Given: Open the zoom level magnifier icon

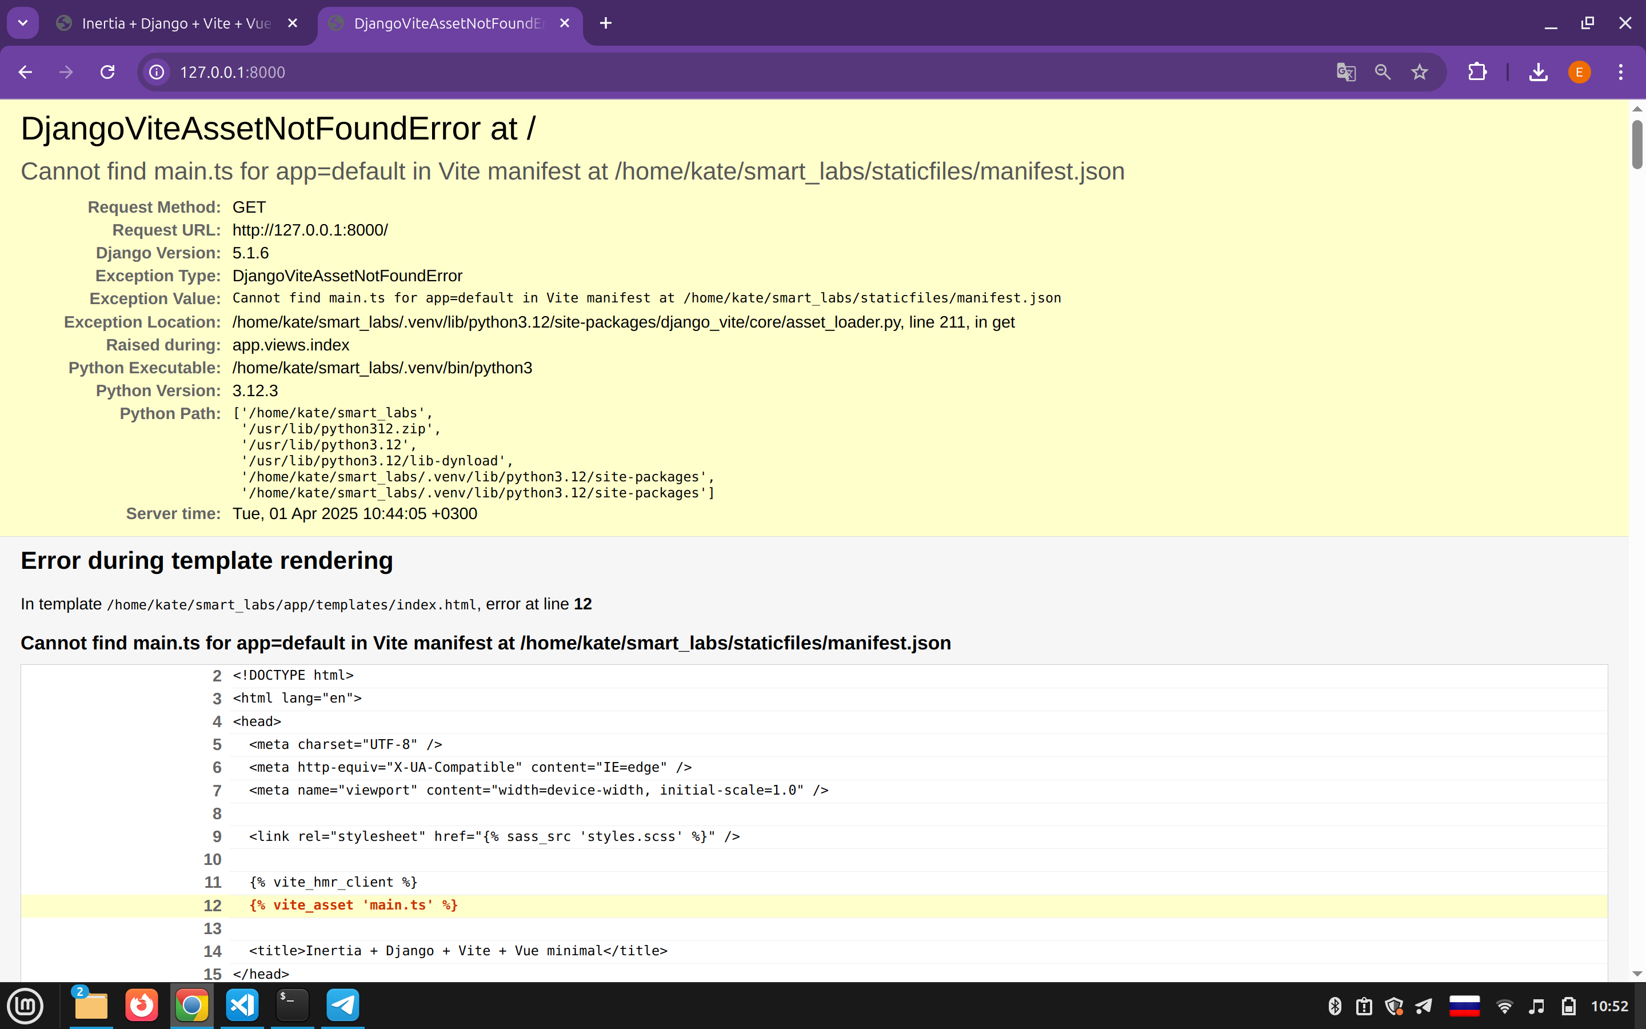Looking at the screenshot, I should pyautogui.click(x=1383, y=72).
